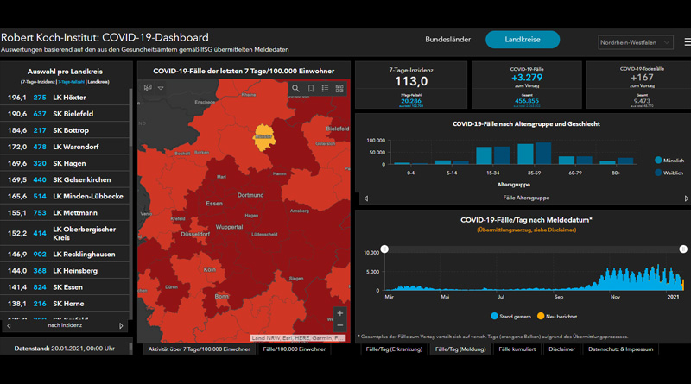
Task: Click the district list vertical scrollbar
Action: tap(130, 117)
